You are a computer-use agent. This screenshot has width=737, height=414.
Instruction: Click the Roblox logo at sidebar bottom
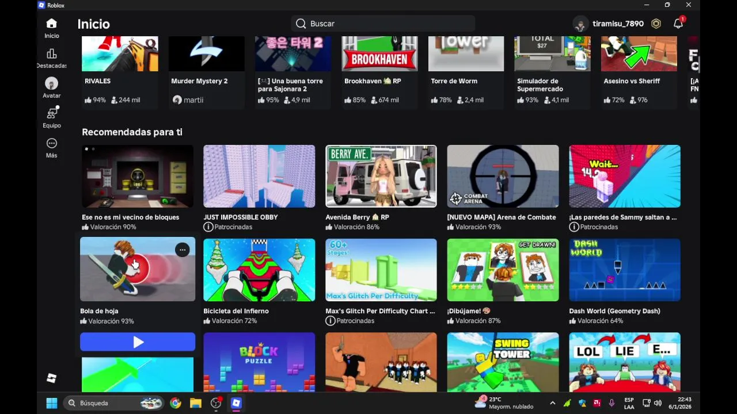pos(52,378)
